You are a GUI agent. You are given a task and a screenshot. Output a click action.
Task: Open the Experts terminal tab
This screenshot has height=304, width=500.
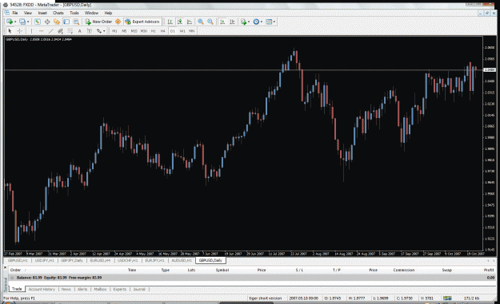pos(119,290)
